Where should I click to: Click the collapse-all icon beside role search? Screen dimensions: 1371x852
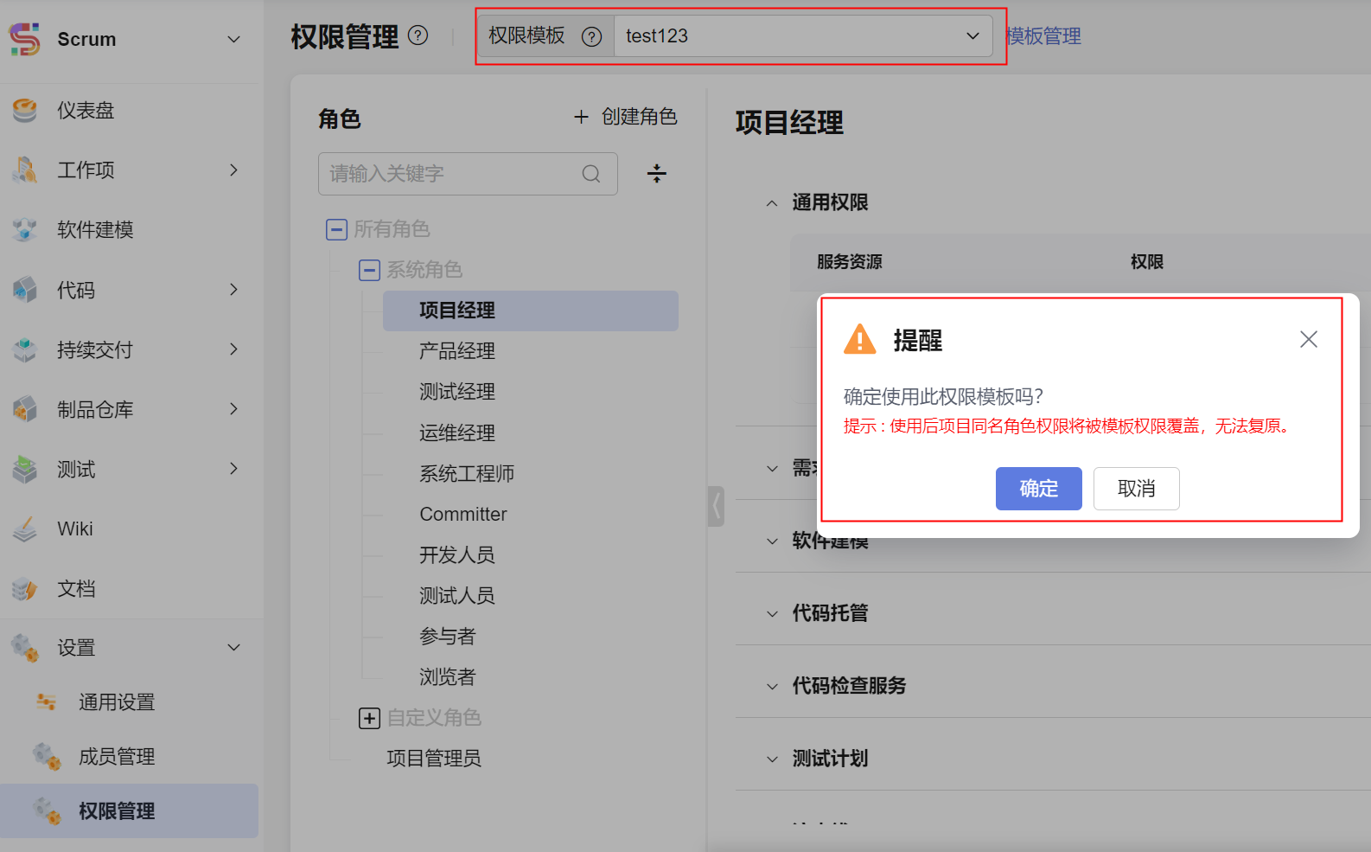[x=657, y=174]
